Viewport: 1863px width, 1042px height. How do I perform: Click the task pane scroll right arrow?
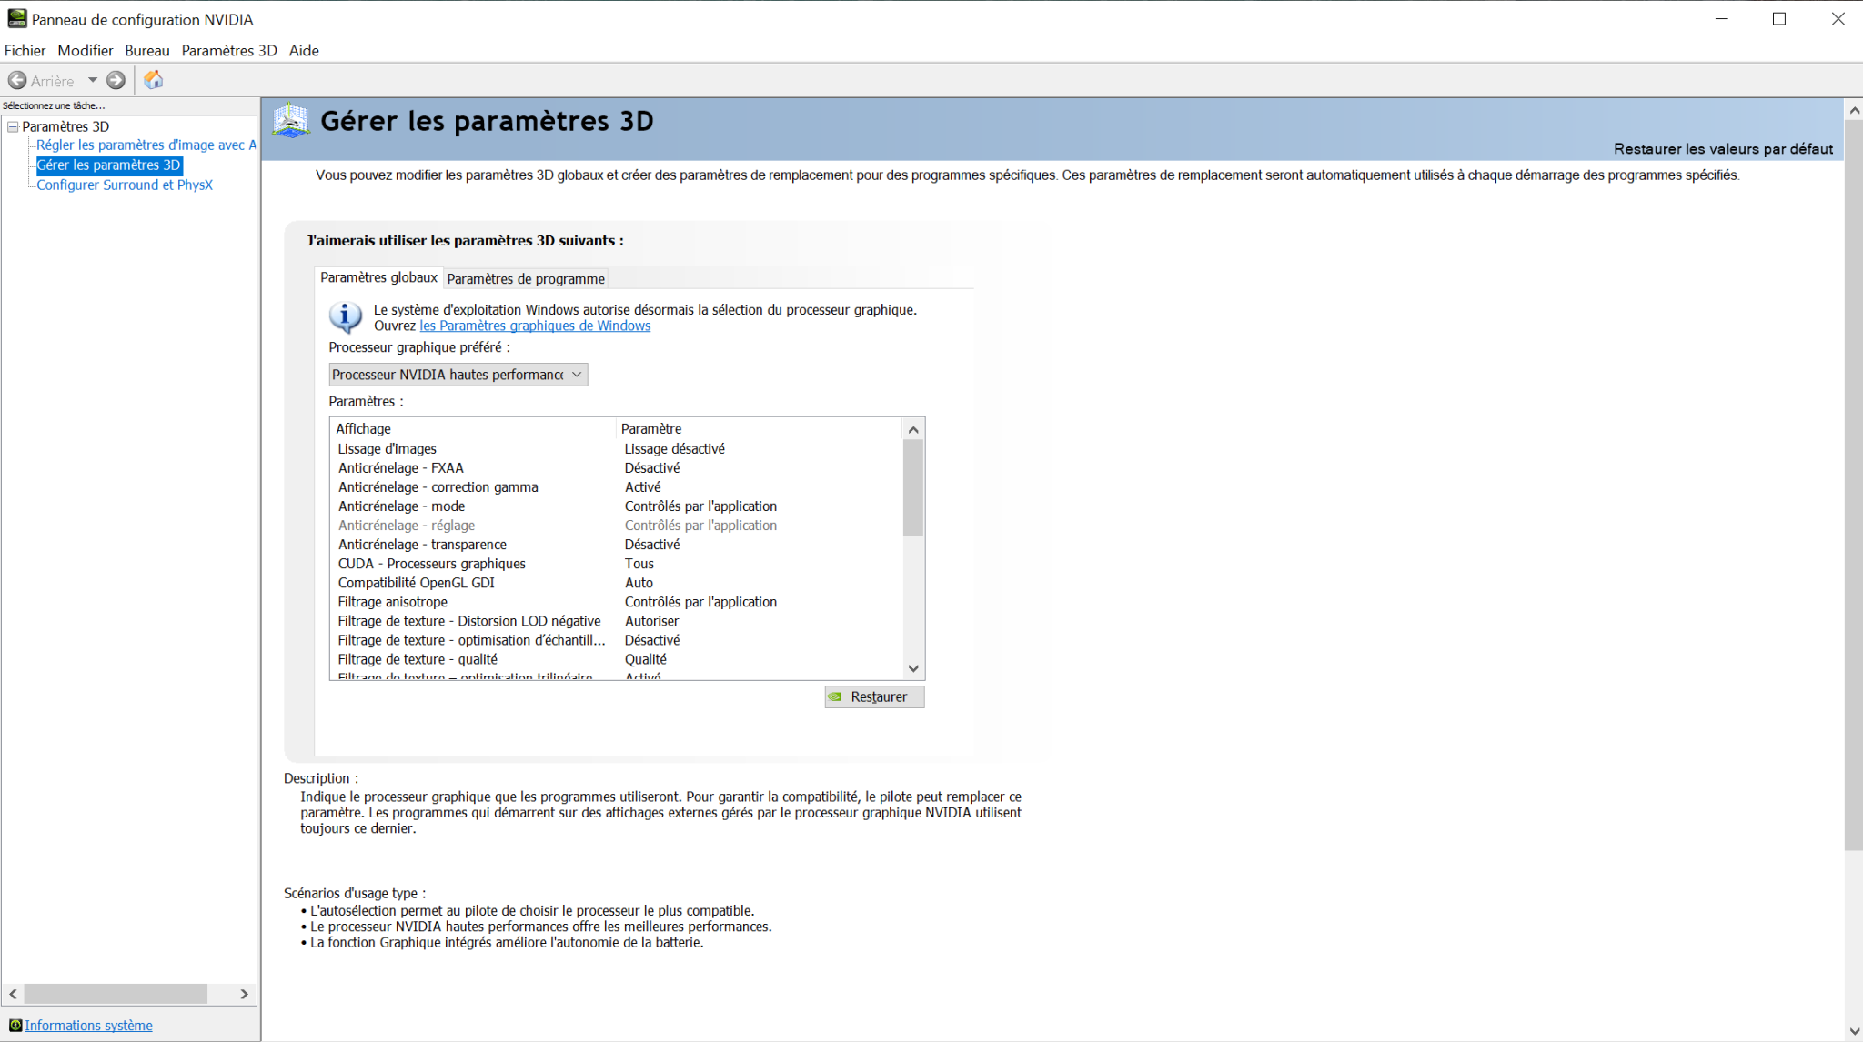pyautogui.click(x=244, y=995)
